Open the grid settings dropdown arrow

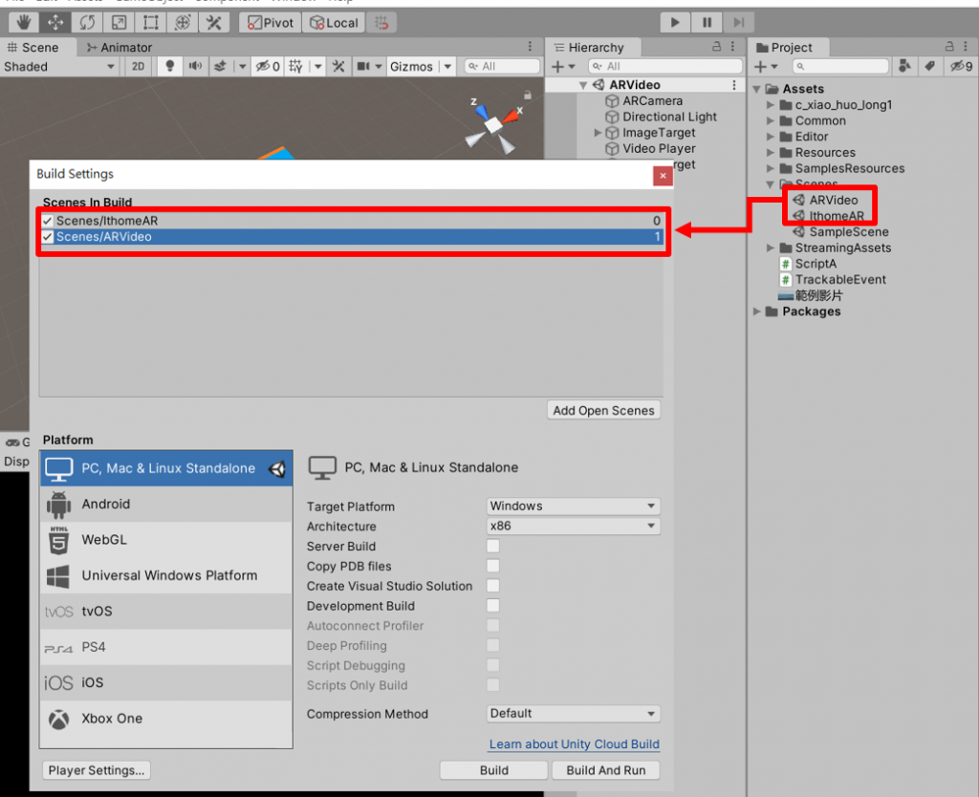317,66
